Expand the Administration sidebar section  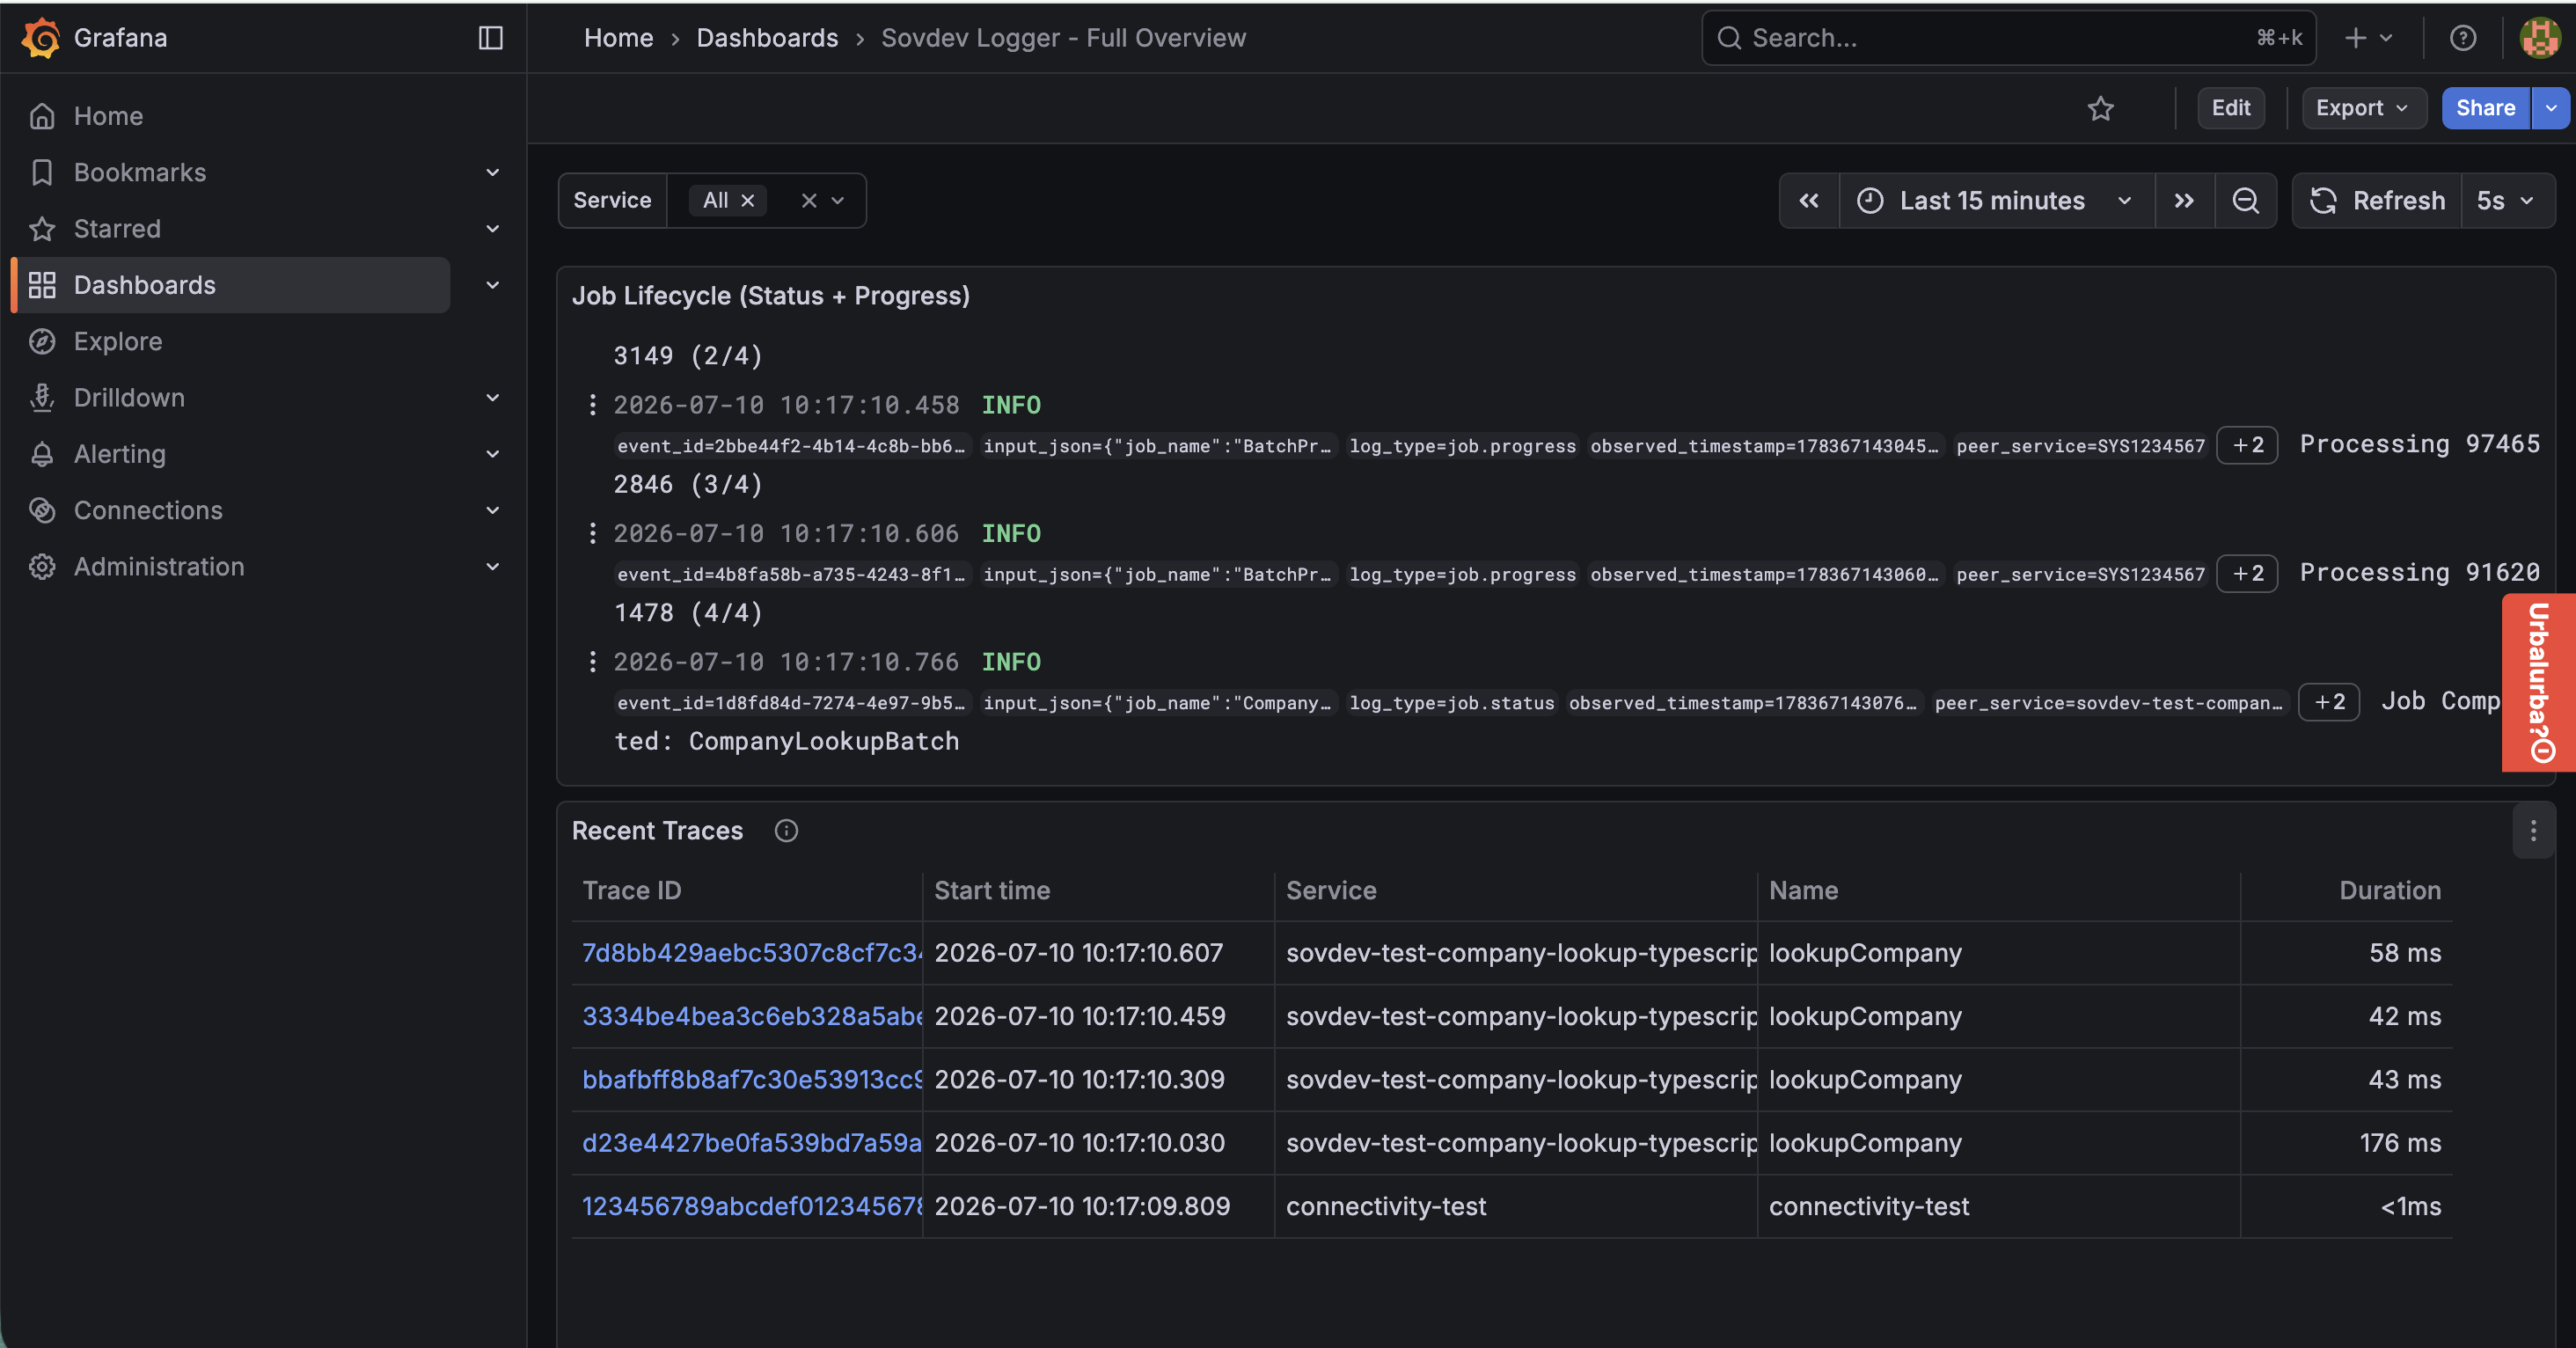coord(492,567)
